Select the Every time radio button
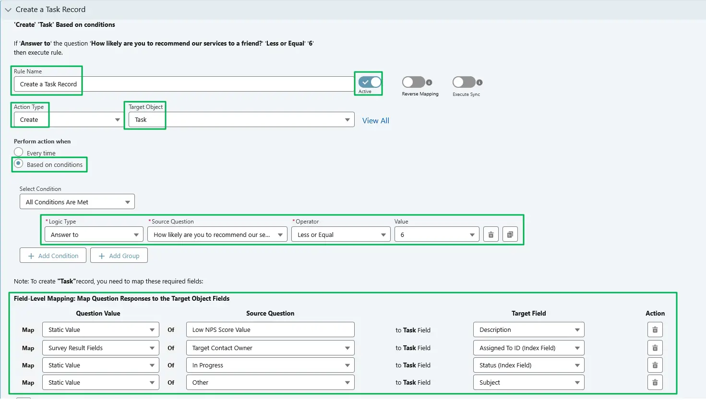This screenshot has width=706, height=400. point(18,153)
